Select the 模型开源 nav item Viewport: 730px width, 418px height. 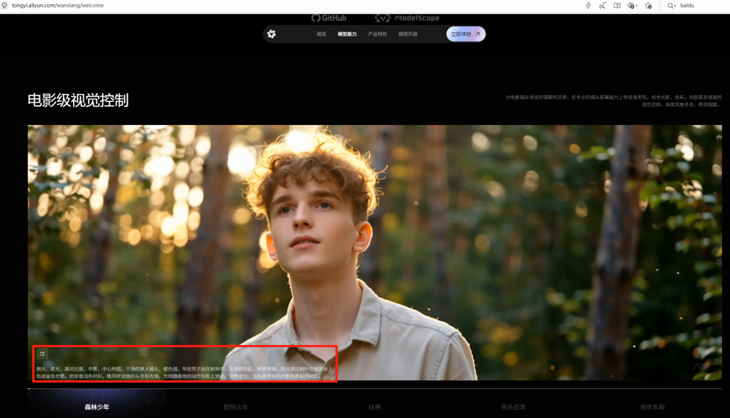(x=408, y=34)
